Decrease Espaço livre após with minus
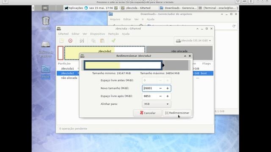Image resolution: width=271 pixels, height=152 pixels. click(x=160, y=96)
